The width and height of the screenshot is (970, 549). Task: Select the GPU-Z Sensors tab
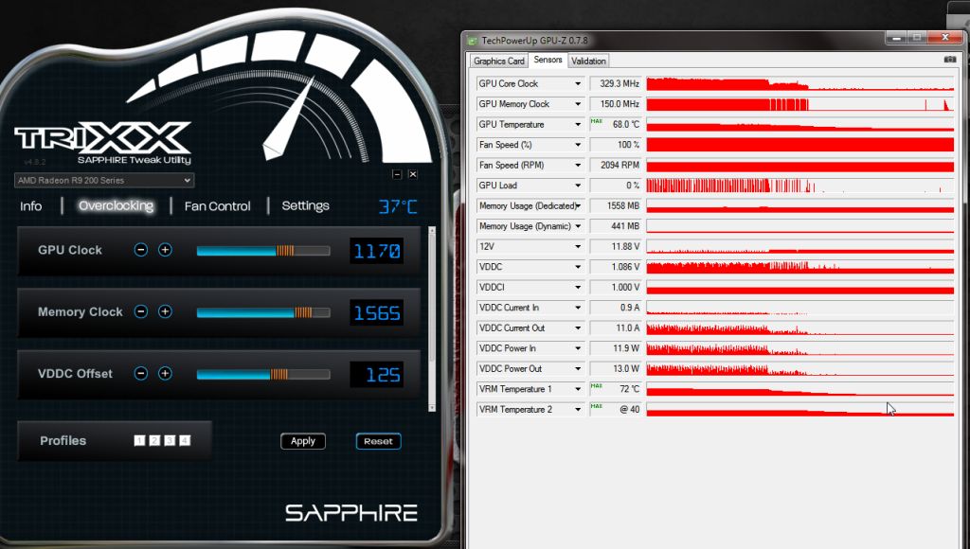pos(548,60)
